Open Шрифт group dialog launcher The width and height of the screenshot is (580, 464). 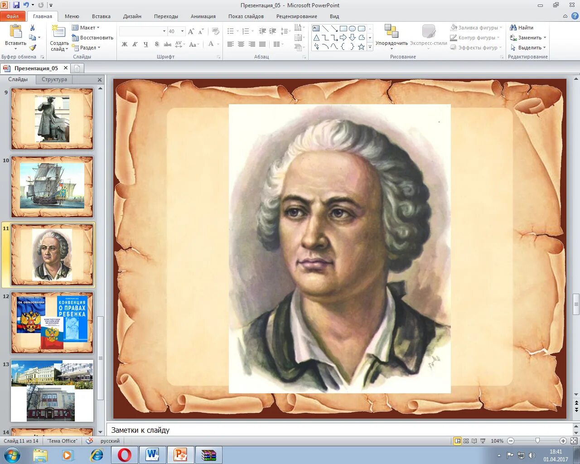pos(218,57)
